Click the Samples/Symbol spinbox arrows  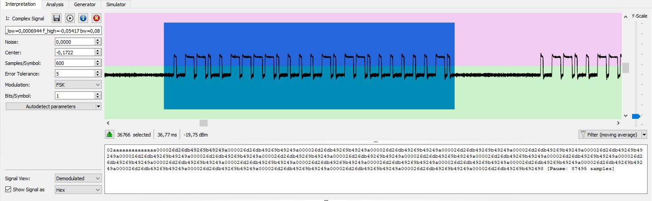tap(98, 63)
